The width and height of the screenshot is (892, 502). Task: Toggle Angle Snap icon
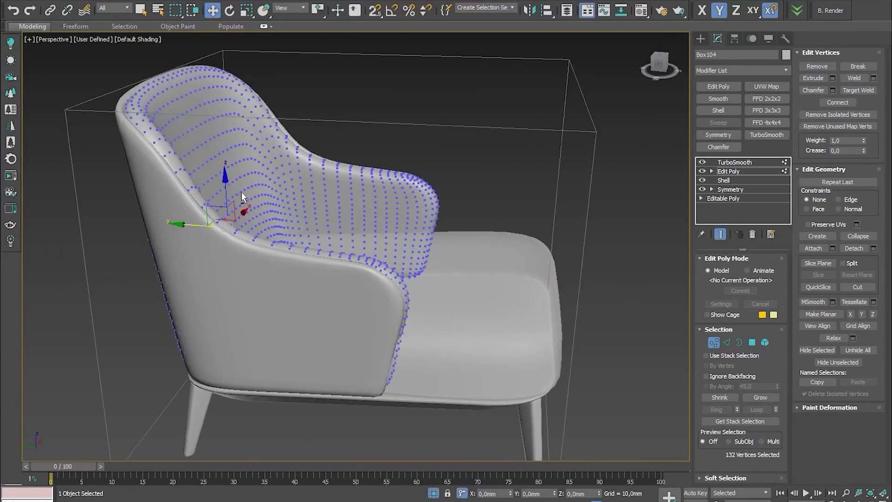(x=392, y=10)
